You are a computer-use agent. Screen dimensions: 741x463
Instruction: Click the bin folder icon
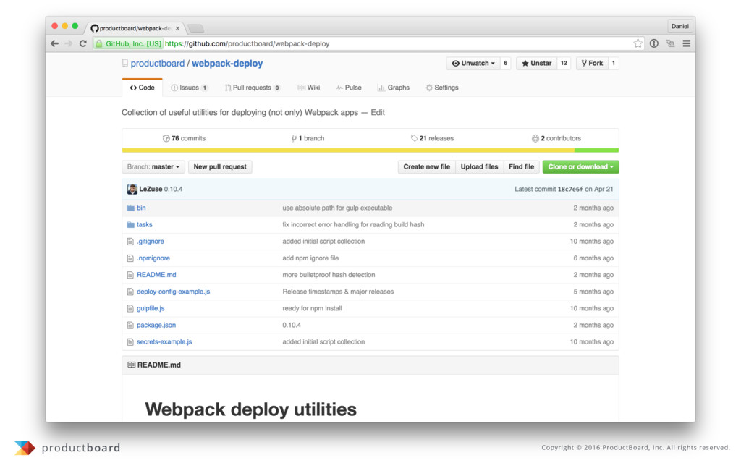[x=131, y=208]
